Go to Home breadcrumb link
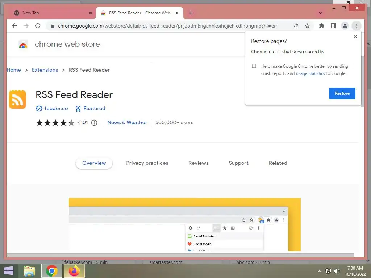Image resolution: width=371 pixels, height=278 pixels. [x=14, y=70]
